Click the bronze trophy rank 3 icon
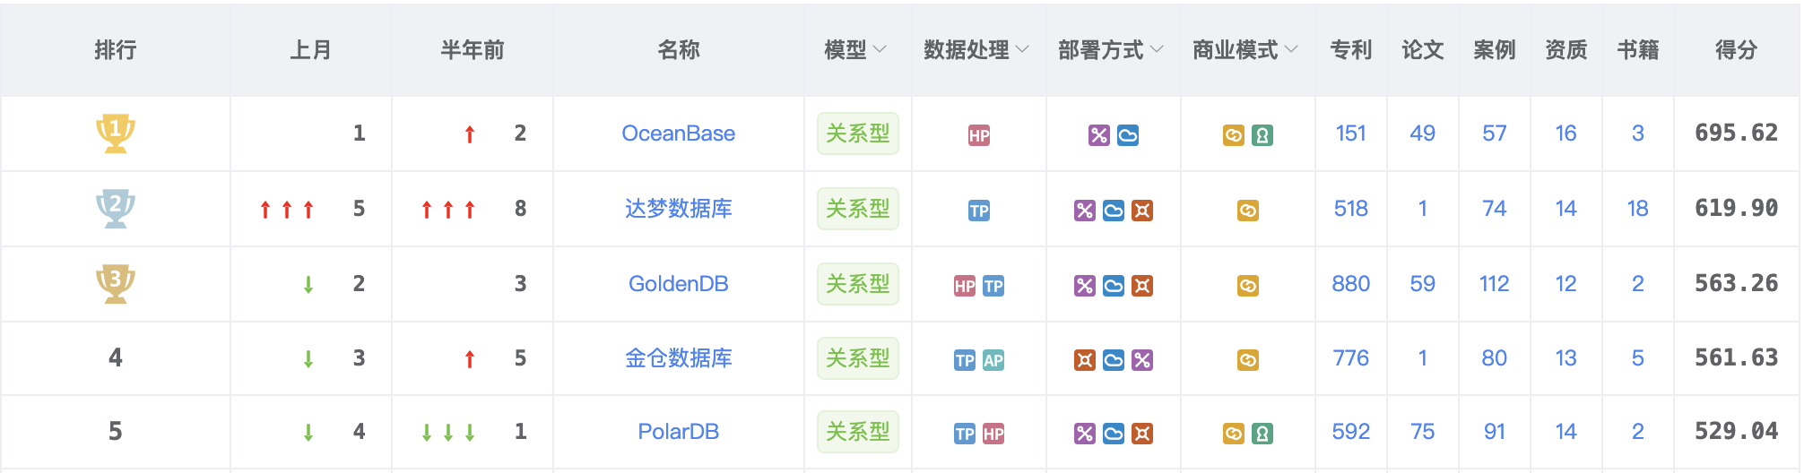Viewport: 1804px width, 473px height. coord(116,283)
